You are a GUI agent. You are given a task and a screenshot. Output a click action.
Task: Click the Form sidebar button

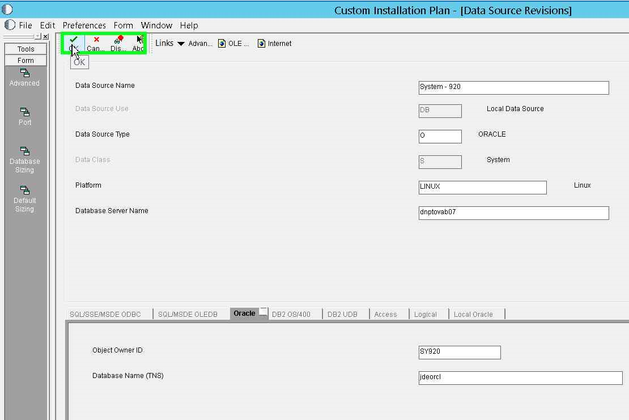[x=25, y=60]
